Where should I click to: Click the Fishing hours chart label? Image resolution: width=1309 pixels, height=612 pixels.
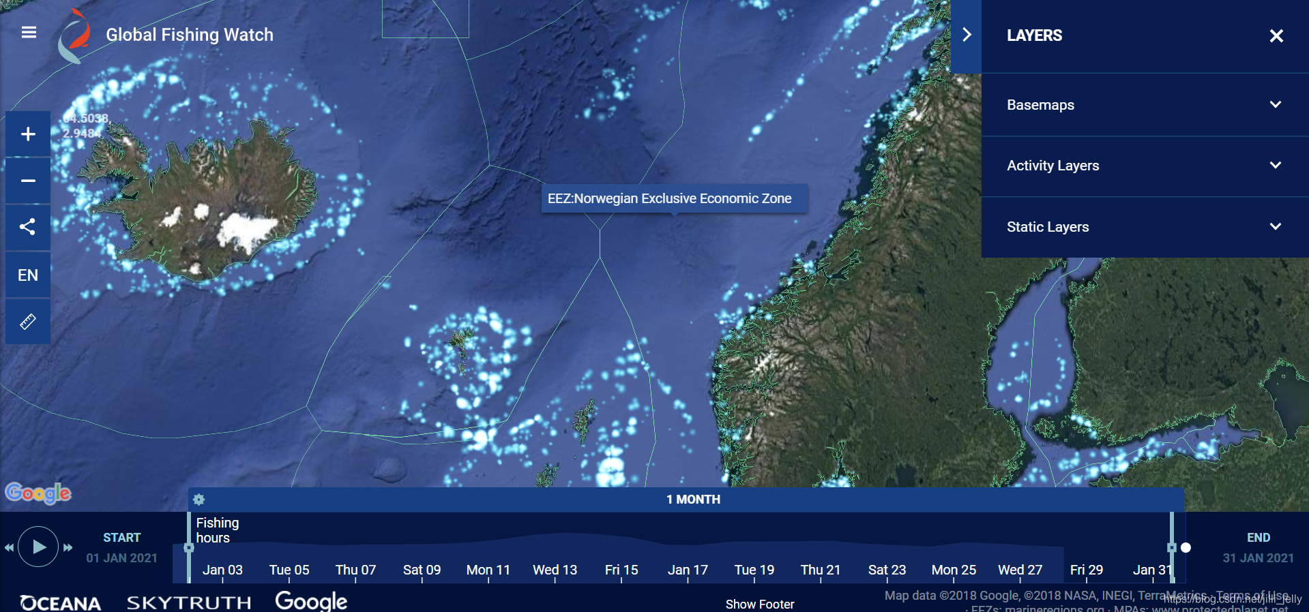(218, 530)
